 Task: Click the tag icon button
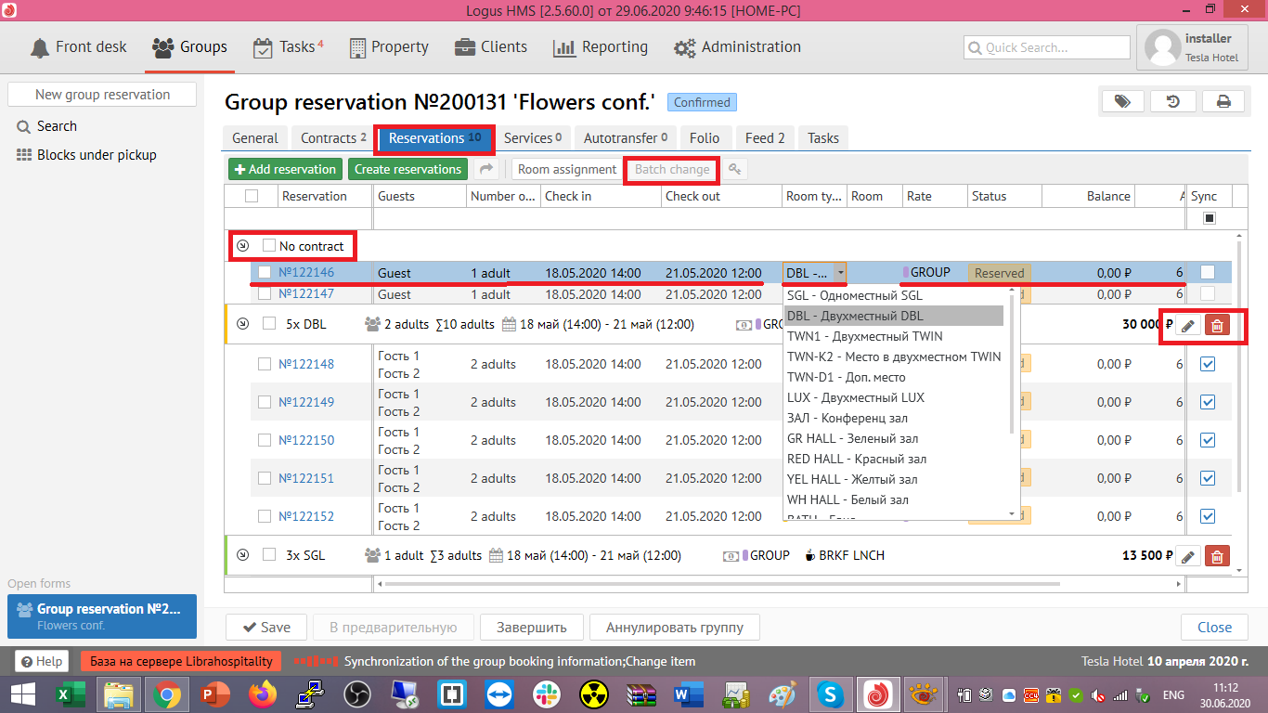click(1122, 102)
